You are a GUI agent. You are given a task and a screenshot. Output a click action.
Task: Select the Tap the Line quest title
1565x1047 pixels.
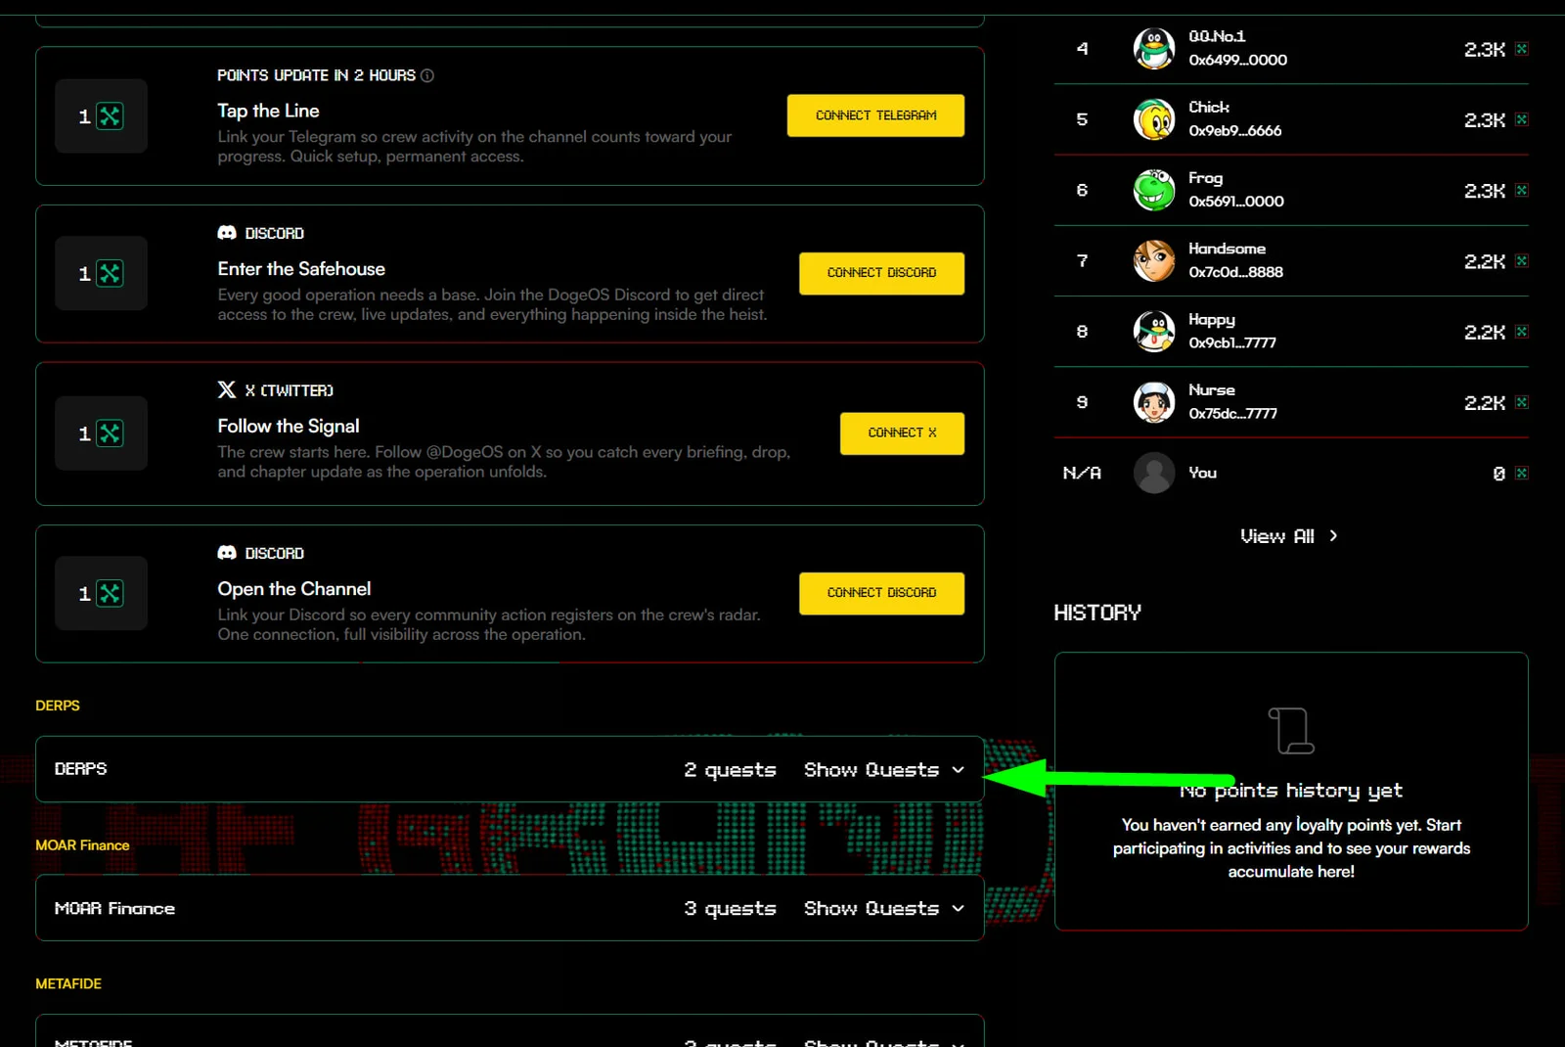(268, 111)
